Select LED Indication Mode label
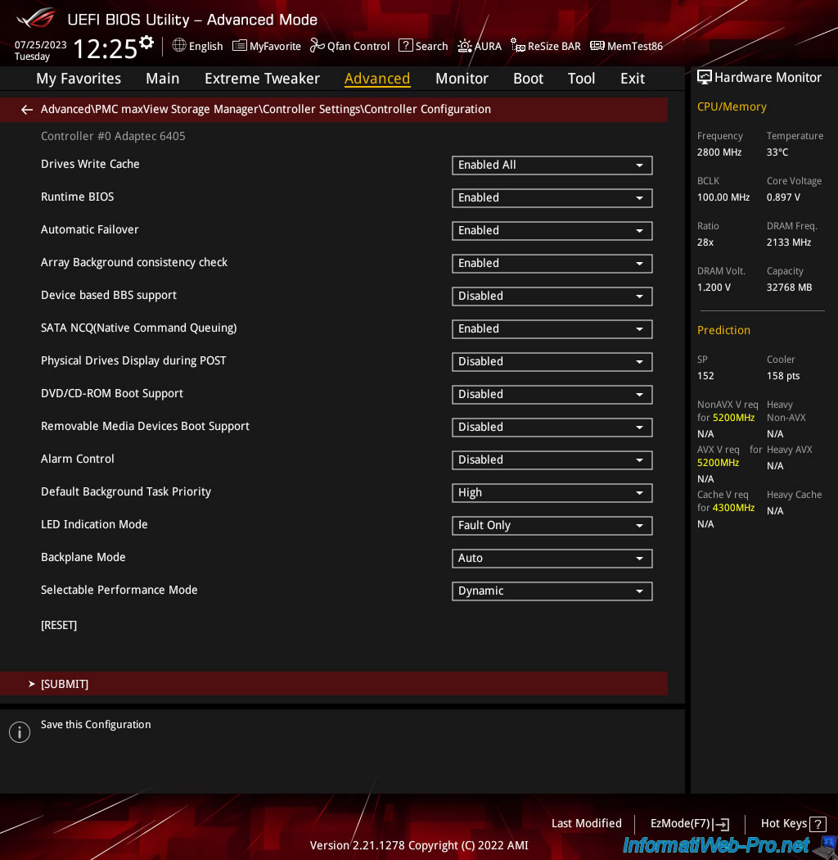The image size is (838, 860). click(94, 524)
